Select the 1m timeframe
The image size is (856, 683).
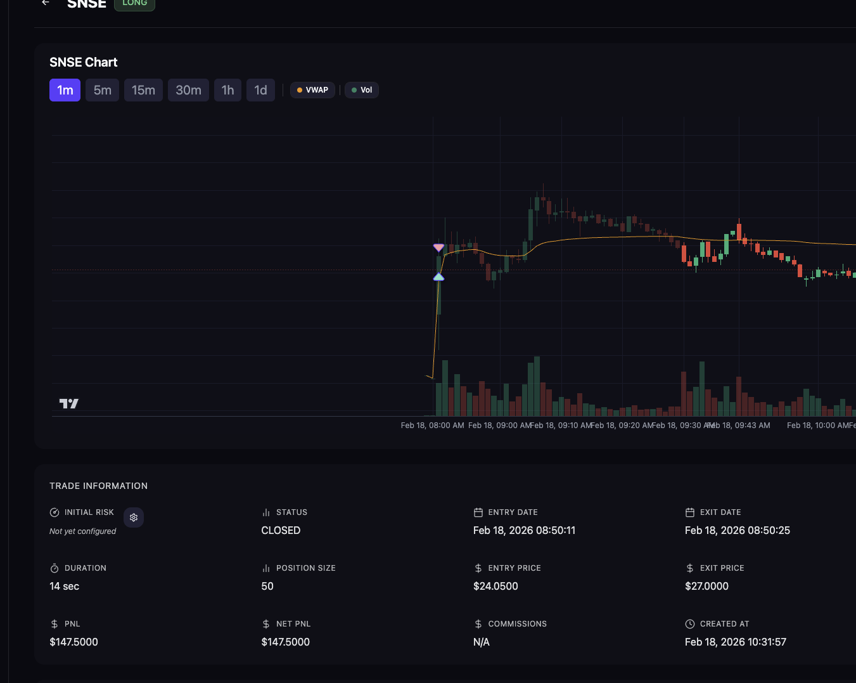pos(65,90)
